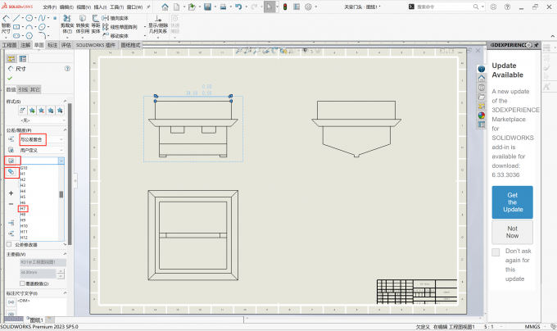Viewport: 557px width, 331px height.
Task: Click the hole fit icon beside the empty dropdown
Action: tap(11, 161)
